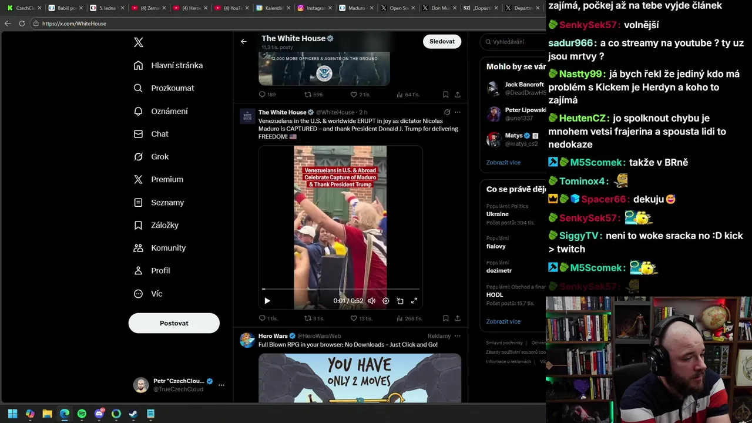Viewport: 752px width, 423px height.
Task: Open Grok assistant
Action: pos(151,157)
